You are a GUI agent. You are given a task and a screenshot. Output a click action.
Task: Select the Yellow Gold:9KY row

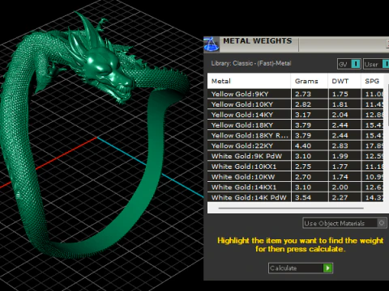(x=295, y=94)
